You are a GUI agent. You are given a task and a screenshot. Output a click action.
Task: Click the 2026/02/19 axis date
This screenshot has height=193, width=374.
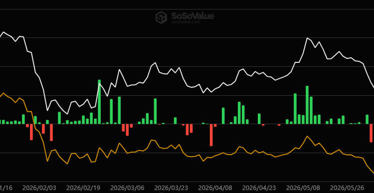pos(84,188)
